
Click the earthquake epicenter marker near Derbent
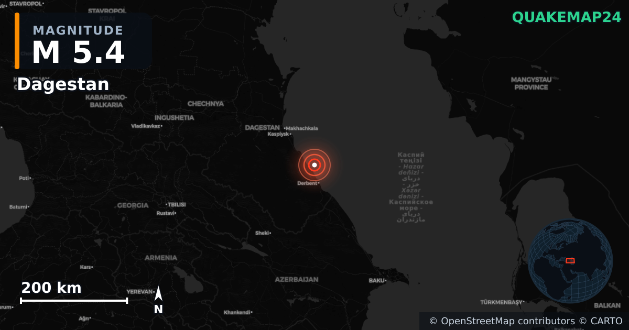pos(314,165)
